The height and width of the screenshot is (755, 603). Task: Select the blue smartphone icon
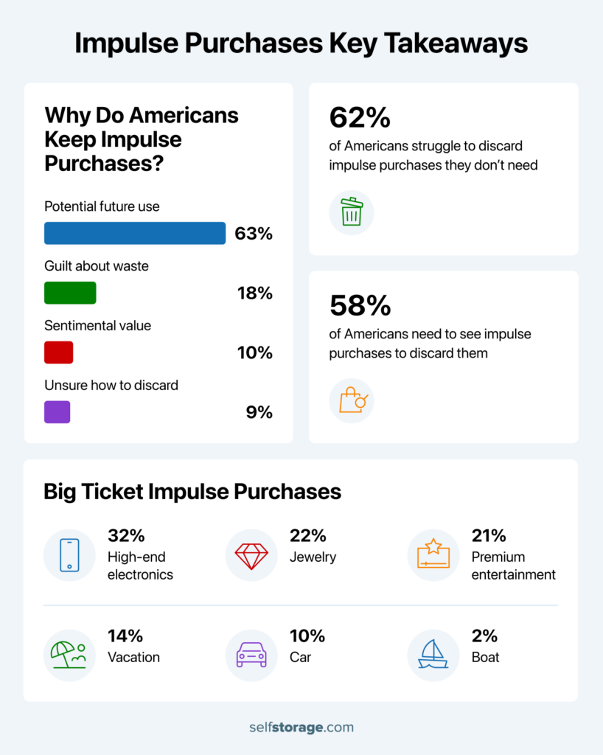[x=69, y=555]
